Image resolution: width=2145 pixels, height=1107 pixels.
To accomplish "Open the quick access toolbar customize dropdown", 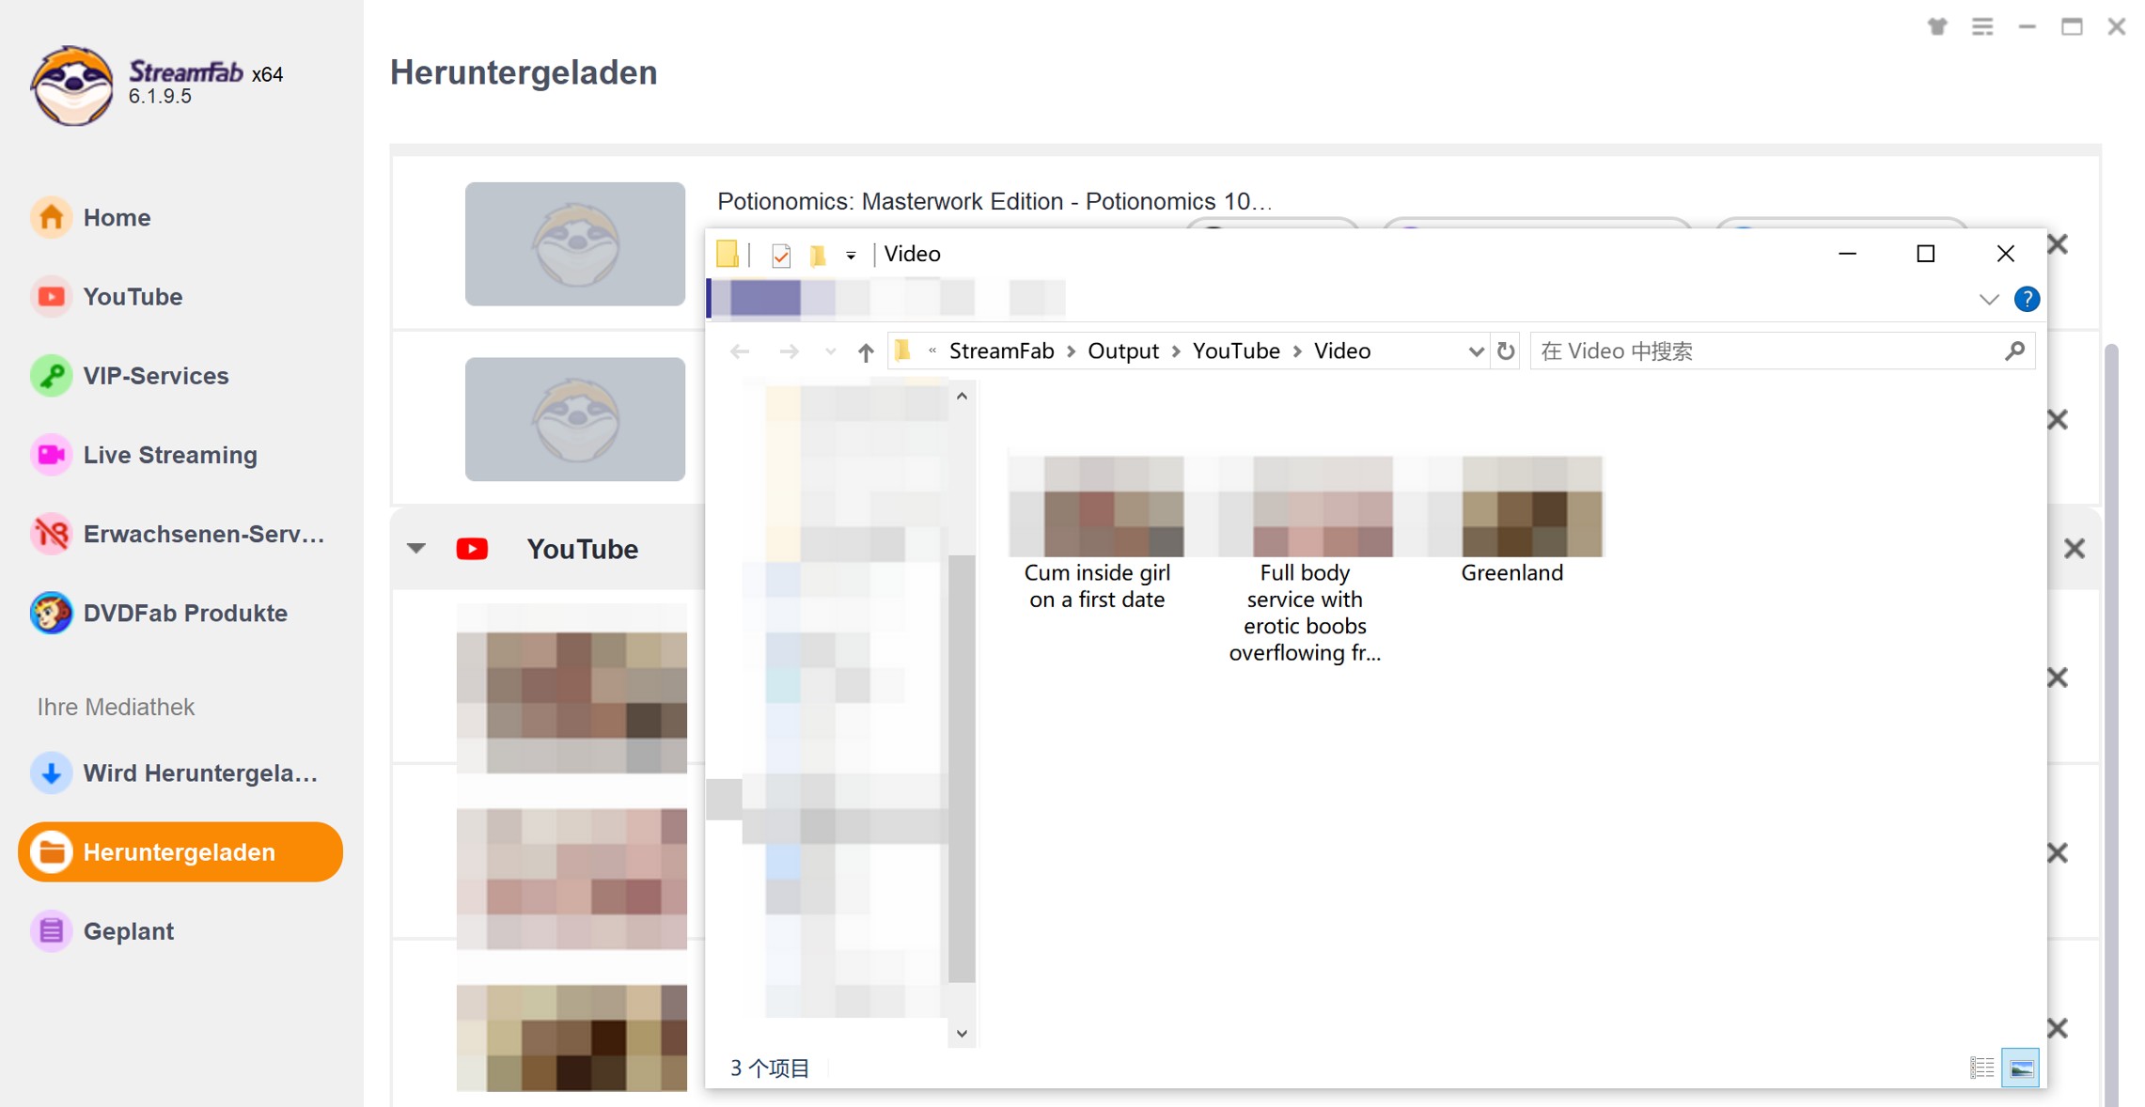I will click(x=851, y=256).
